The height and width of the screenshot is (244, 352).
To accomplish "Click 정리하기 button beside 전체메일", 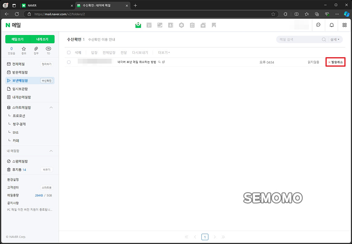I will click(46, 64).
